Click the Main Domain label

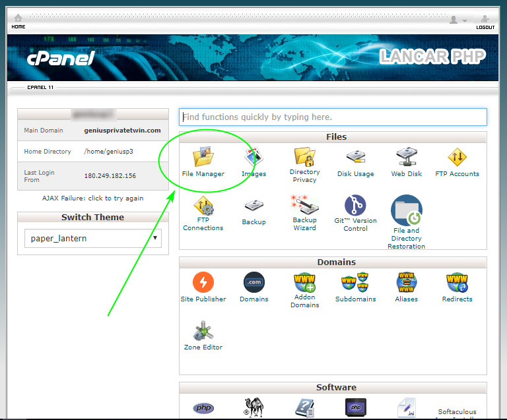click(44, 131)
